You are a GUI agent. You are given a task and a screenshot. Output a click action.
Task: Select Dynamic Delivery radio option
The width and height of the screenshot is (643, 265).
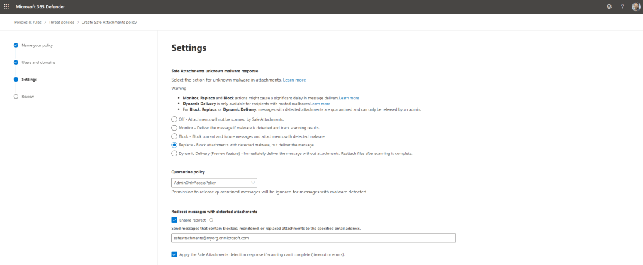(x=174, y=153)
